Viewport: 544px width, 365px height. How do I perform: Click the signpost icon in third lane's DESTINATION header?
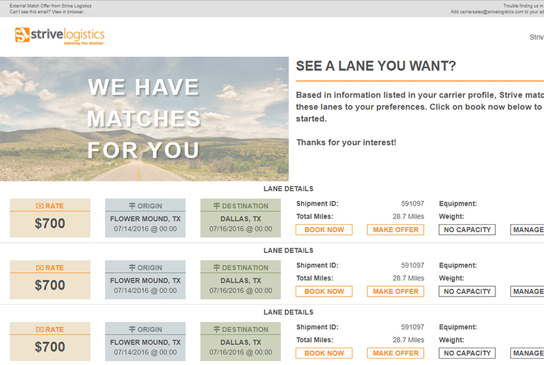(216, 329)
